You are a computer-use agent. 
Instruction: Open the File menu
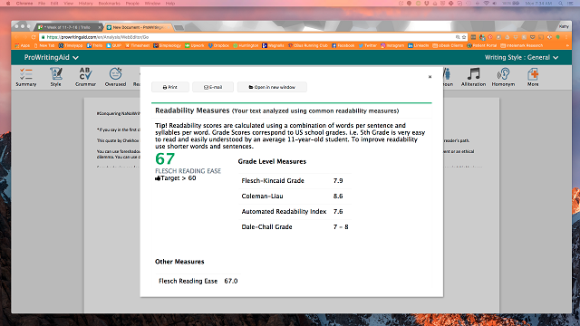42,4
